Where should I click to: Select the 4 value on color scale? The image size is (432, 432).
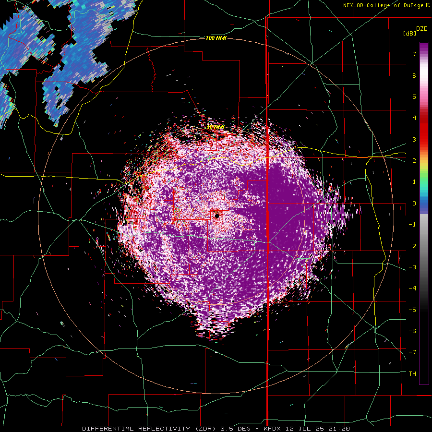[x=414, y=118]
